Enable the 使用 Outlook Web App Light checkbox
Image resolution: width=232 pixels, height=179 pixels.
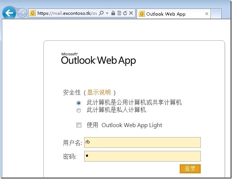[79, 125]
